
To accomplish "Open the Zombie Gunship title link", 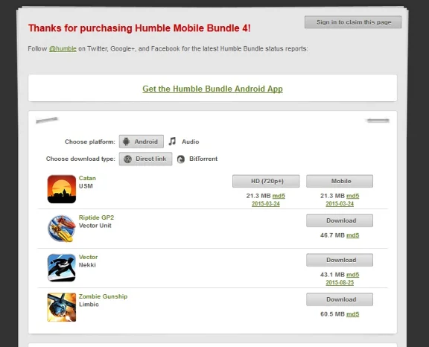I will pyautogui.click(x=103, y=296).
